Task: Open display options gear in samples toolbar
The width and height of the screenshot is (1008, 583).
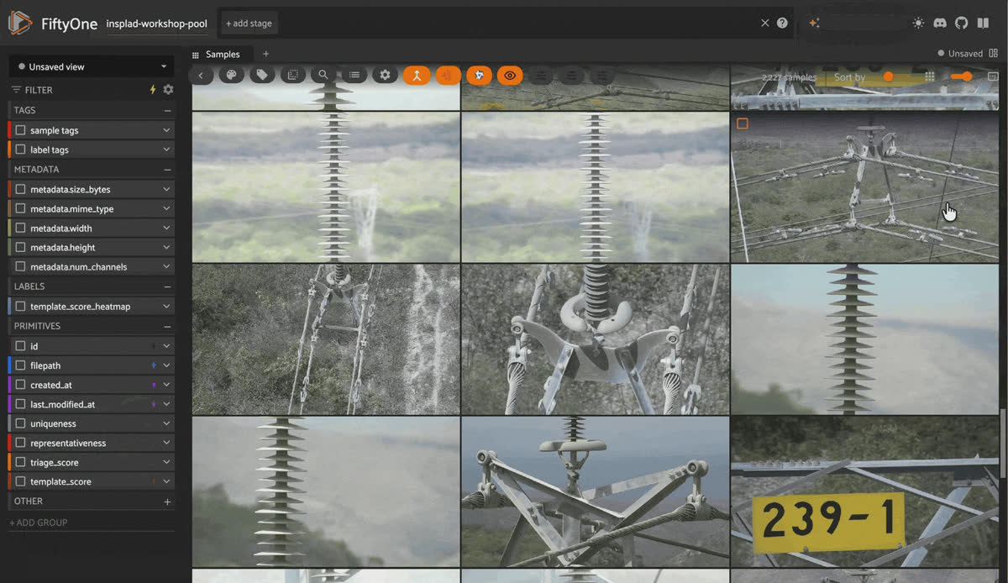Action: (x=385, y=75)
